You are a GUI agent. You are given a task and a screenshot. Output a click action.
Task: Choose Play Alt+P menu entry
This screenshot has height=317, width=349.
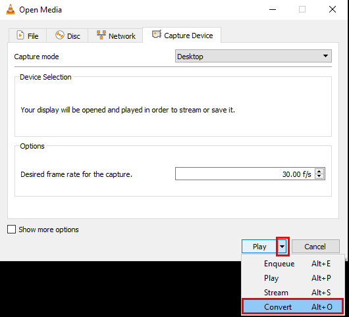(x=292, y=278)
